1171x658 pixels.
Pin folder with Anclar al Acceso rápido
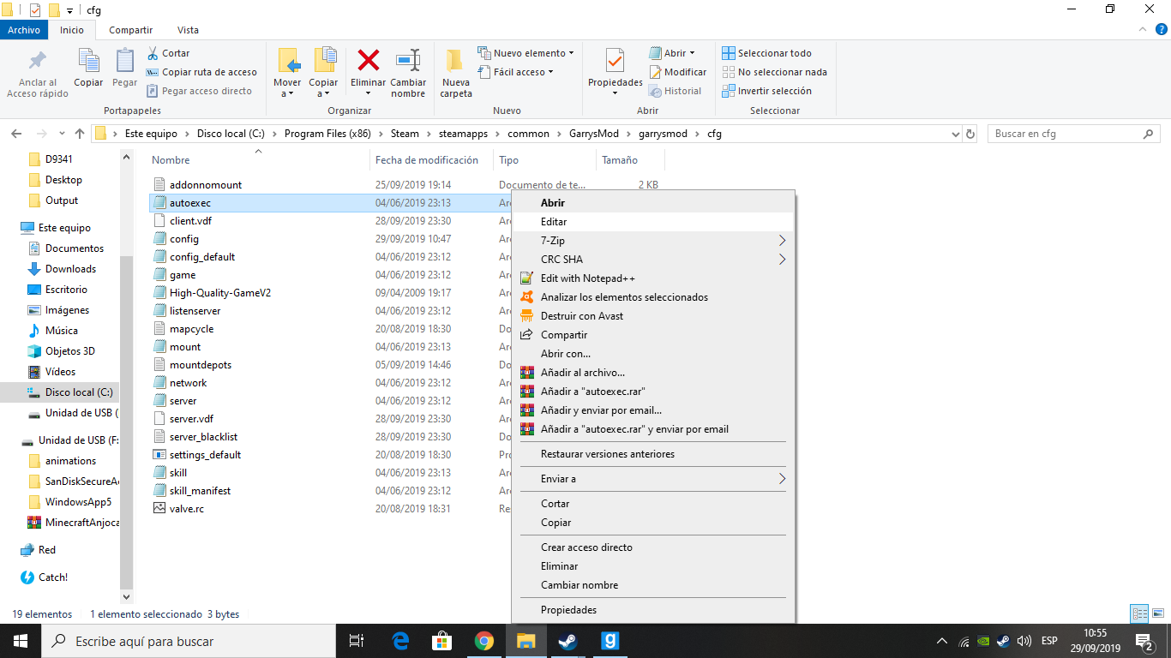[38, 73]
